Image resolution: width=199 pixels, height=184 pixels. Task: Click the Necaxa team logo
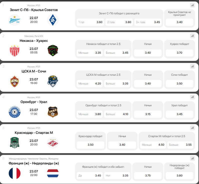click(14, 51)
